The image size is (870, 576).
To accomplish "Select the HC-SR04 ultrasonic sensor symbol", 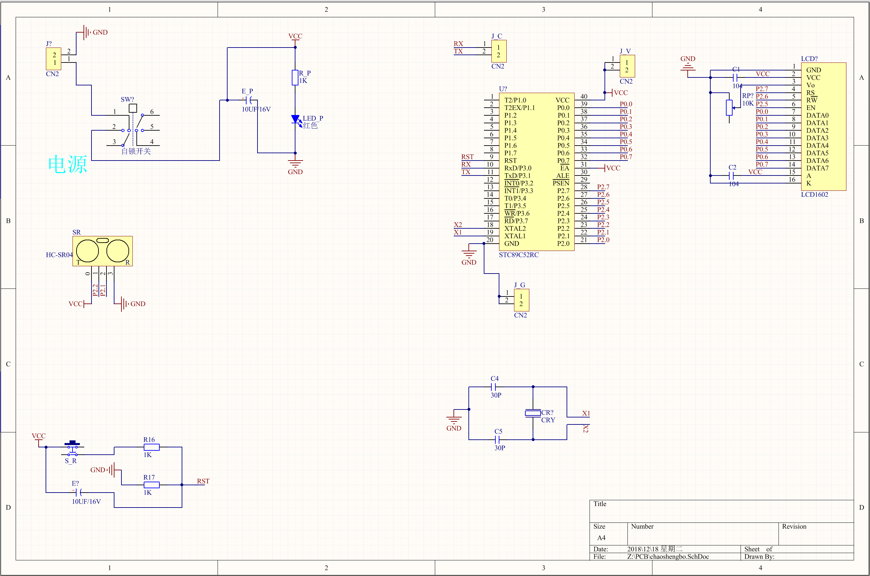I will click(102, 251).
